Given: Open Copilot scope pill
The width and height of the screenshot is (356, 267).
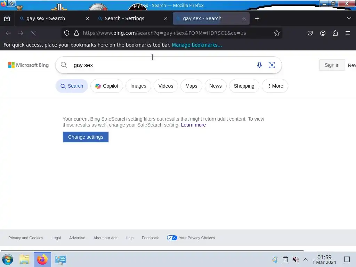Looking at the screenshot, I should click(x=107, y=86).
